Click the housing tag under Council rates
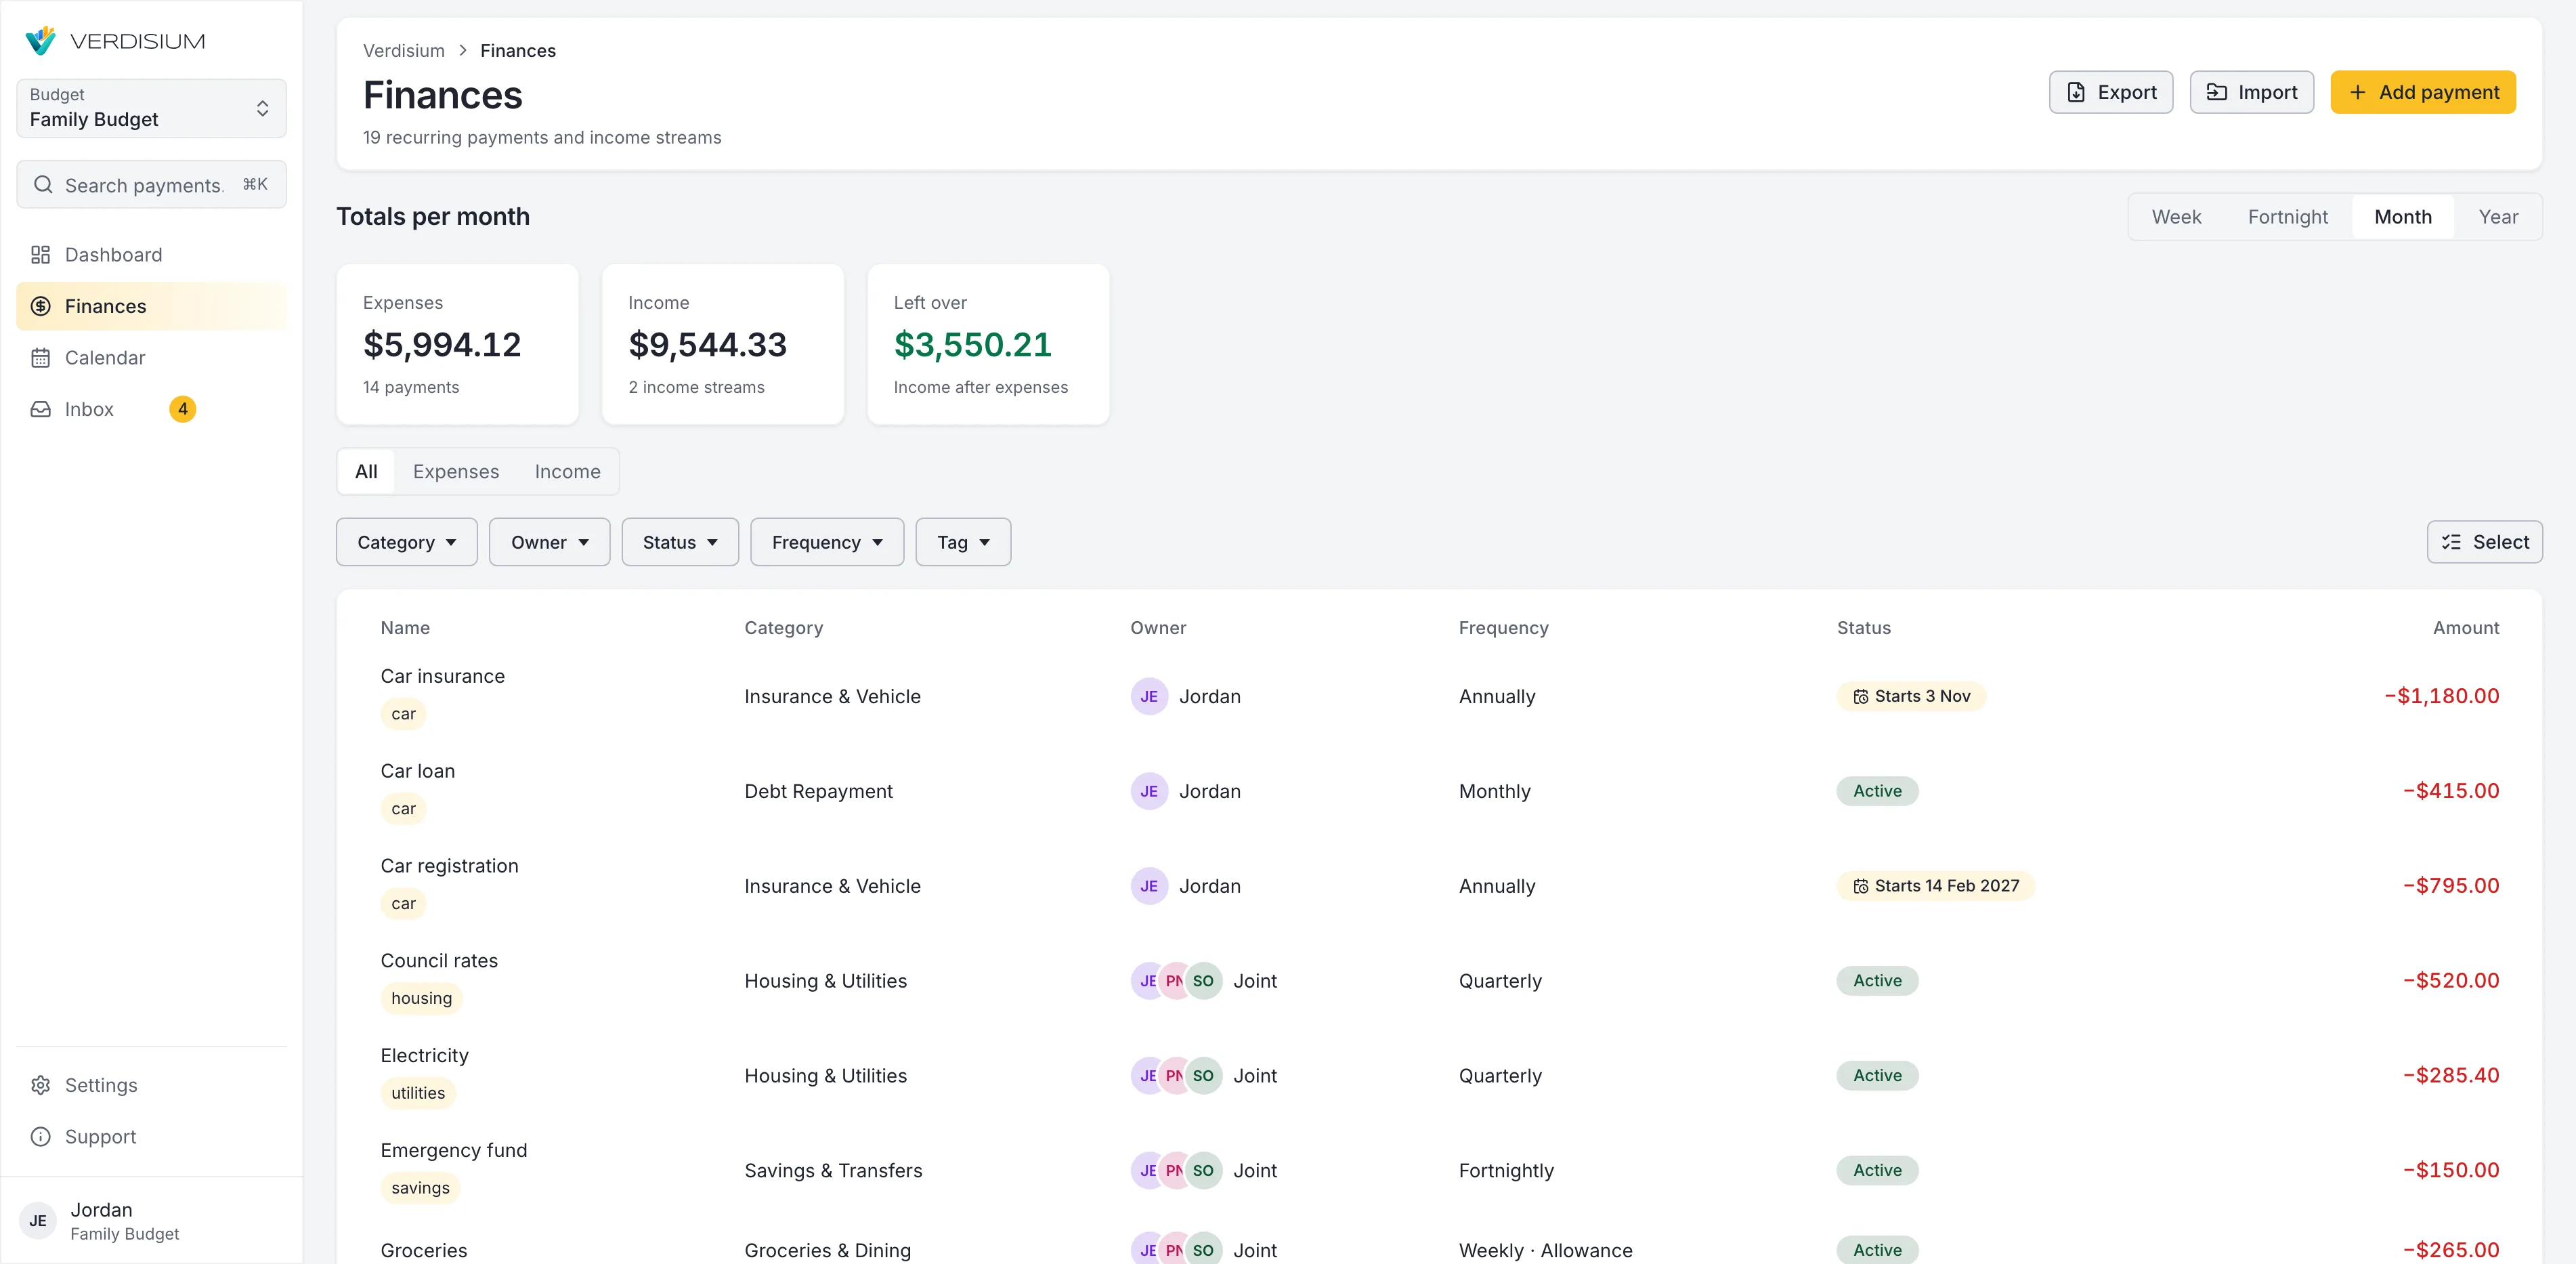The image size is (2576, 1264). pos(421,998)
